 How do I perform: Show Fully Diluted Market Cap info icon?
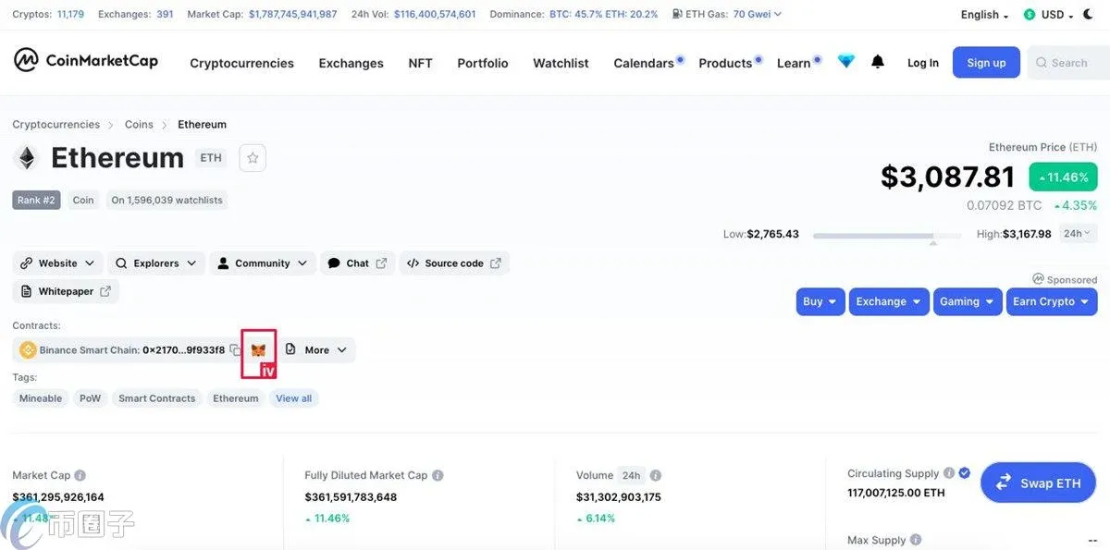(438, 475)
